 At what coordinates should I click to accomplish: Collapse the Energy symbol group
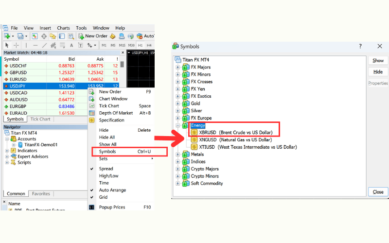coord(178,125)
